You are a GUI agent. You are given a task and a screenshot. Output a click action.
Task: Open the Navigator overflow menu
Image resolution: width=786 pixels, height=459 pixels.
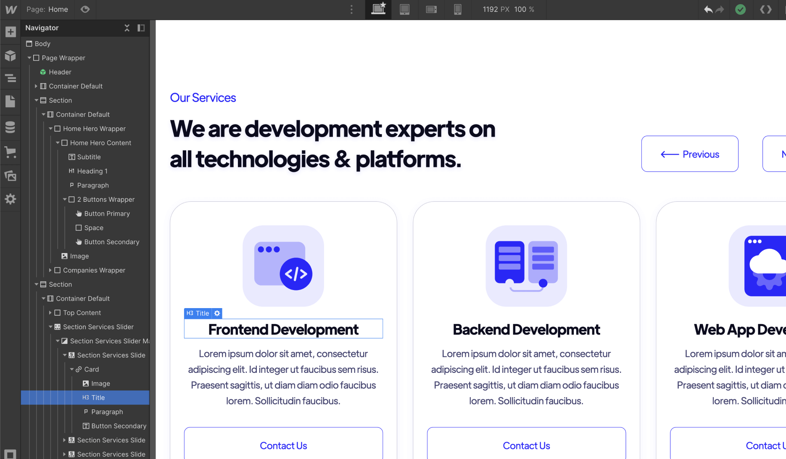pos(351,9)
